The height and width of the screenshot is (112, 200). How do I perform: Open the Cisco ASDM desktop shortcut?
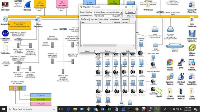(x=192, y=65)
